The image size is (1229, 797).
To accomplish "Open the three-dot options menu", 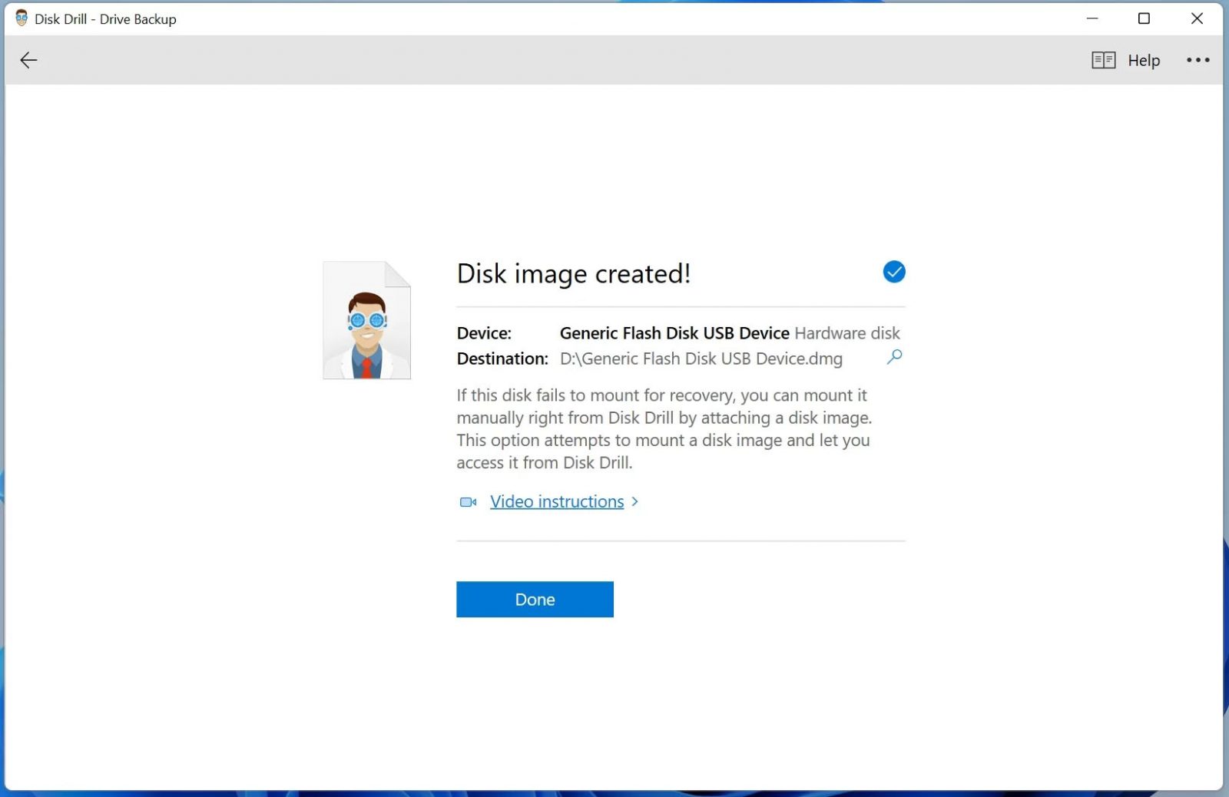I will (1198, 59).
